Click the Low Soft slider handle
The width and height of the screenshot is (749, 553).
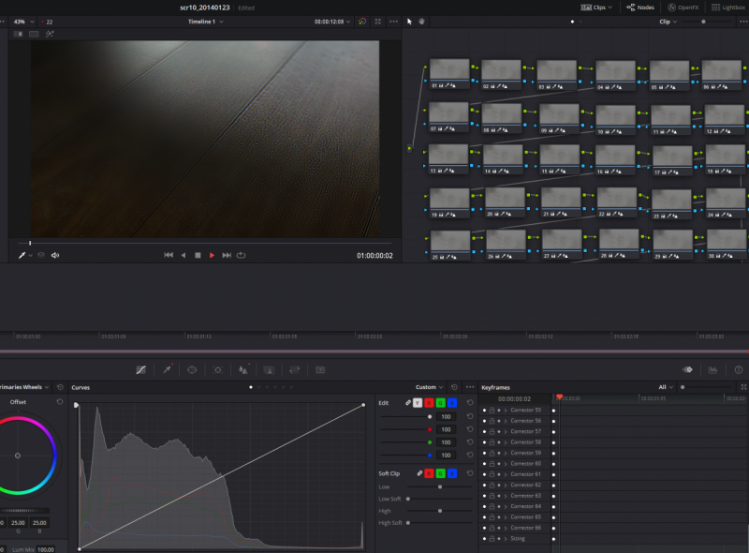point(408,499)
